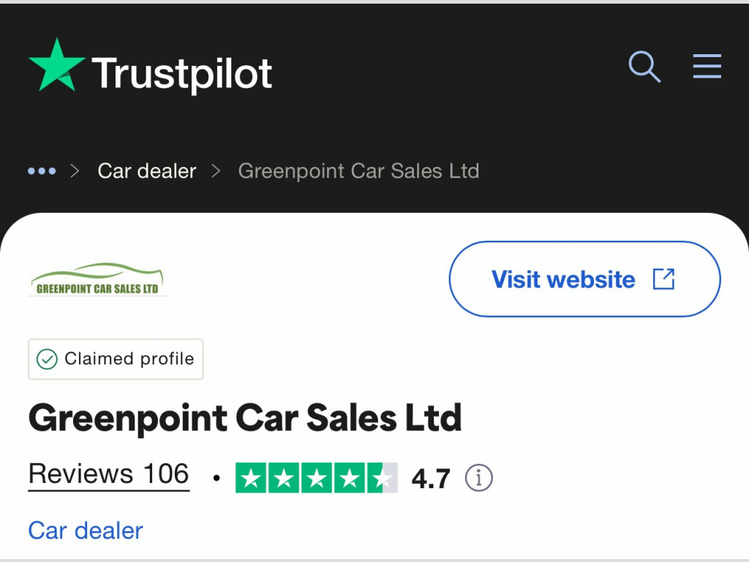
Task: Click the external link arrow icon
Action: 663,279
